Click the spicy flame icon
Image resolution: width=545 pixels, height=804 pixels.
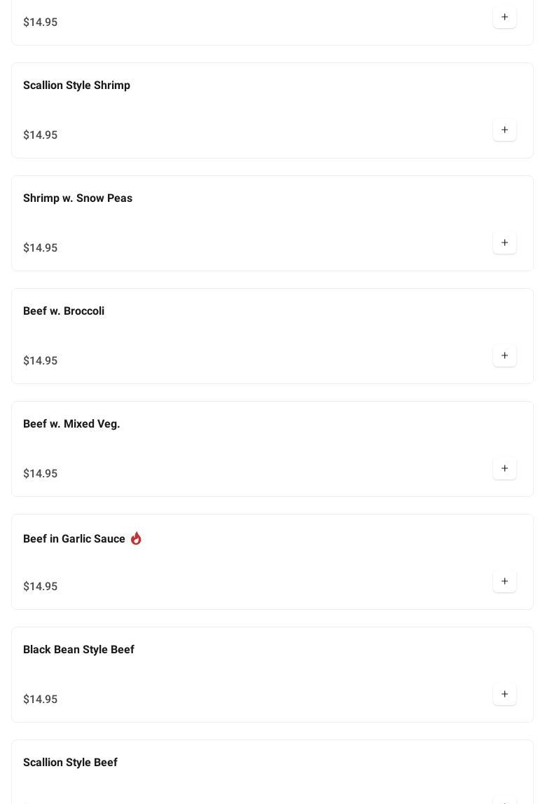tap(136, 538)
